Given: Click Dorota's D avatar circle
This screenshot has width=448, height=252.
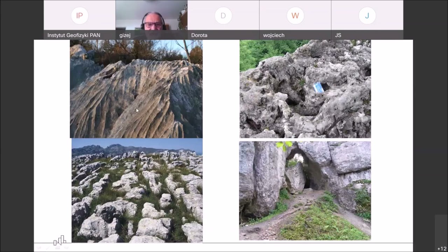Looking at the screenshot, I should 223,15.
